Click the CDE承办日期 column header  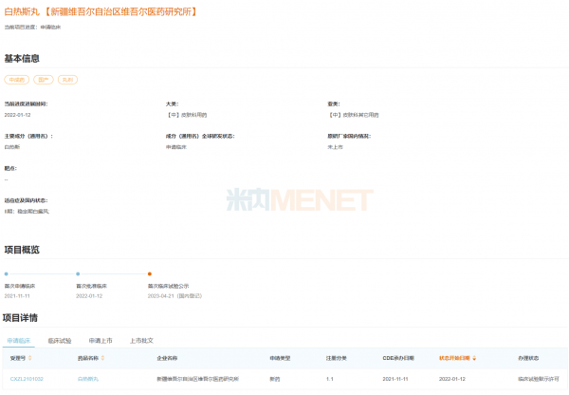[x=397, y=359]
